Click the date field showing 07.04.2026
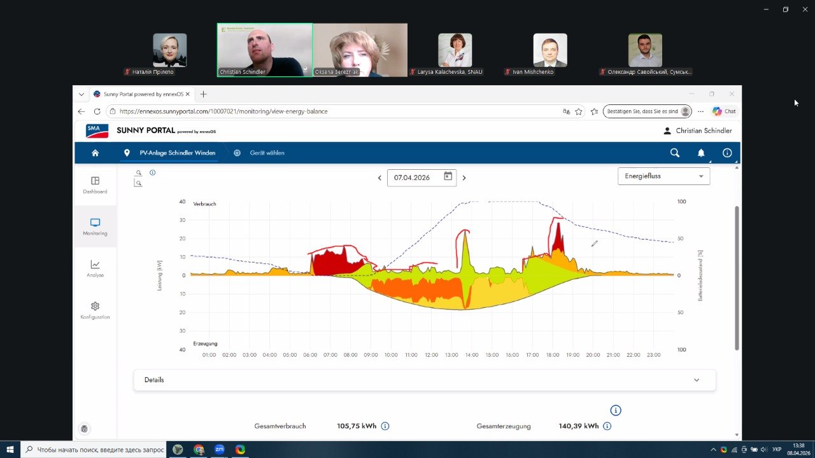 414,177
